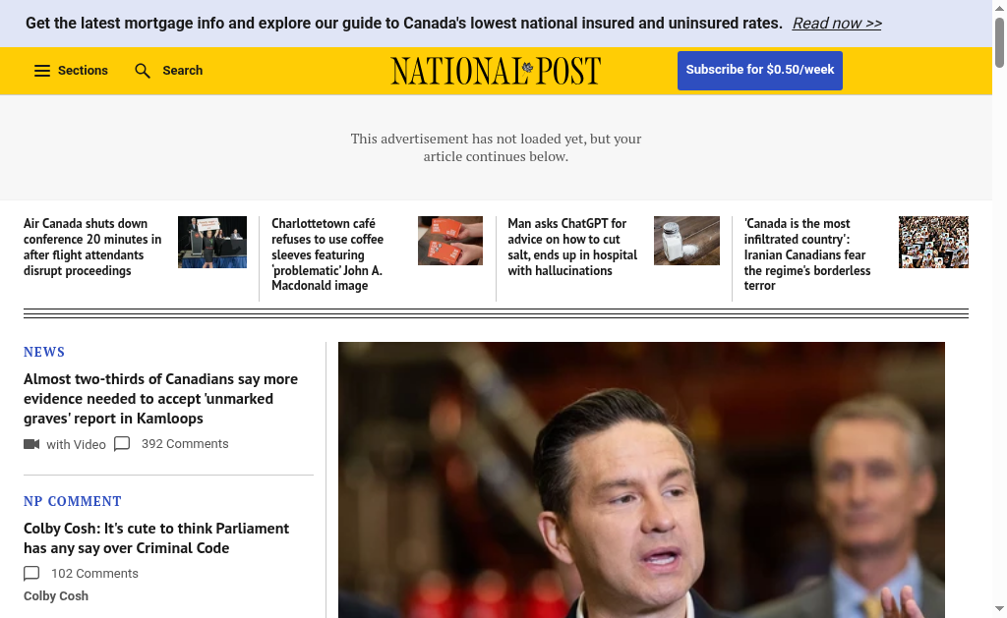Click crowd with portraits thumbnail image

pos(933,242)
